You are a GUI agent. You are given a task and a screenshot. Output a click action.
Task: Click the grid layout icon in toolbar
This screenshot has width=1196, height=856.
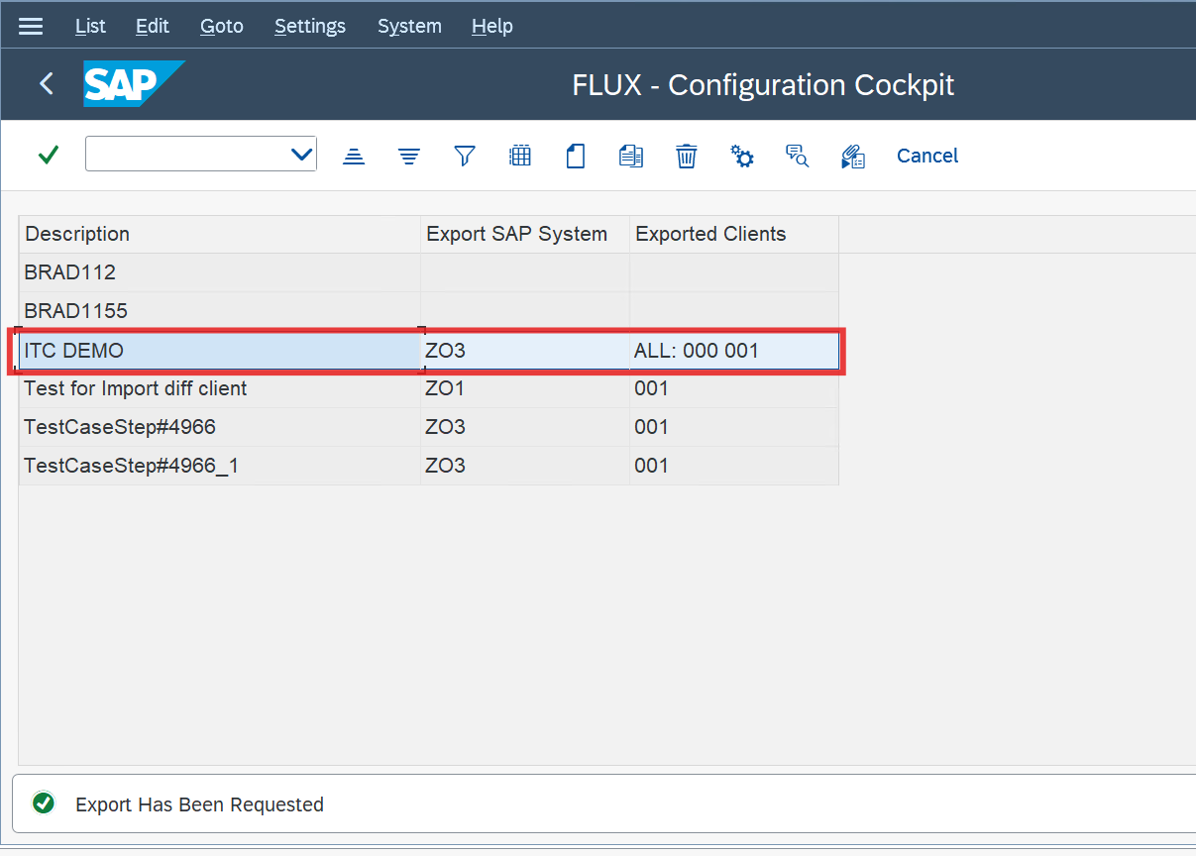[x=520, y=156]
